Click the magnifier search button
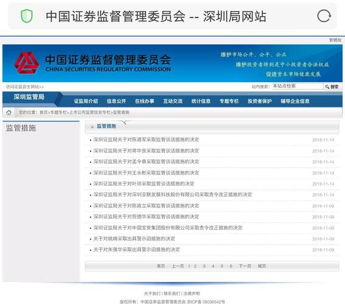 point(332,87)
